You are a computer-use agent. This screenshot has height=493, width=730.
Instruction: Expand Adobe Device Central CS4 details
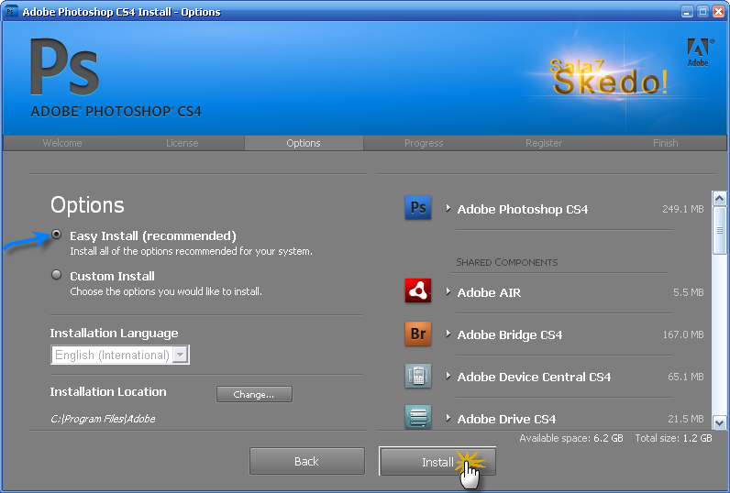(x=448, y=376)
